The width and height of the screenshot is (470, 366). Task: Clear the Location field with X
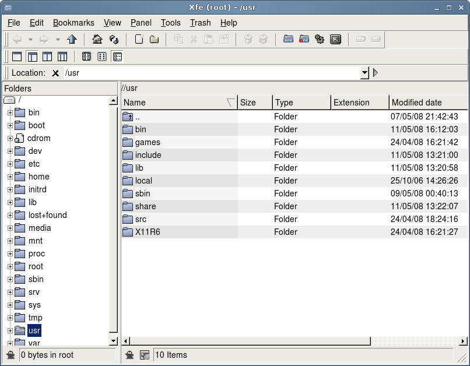pos(55,73)
